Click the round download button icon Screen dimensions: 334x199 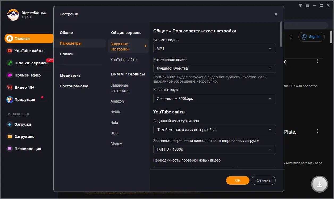(320, 184)
